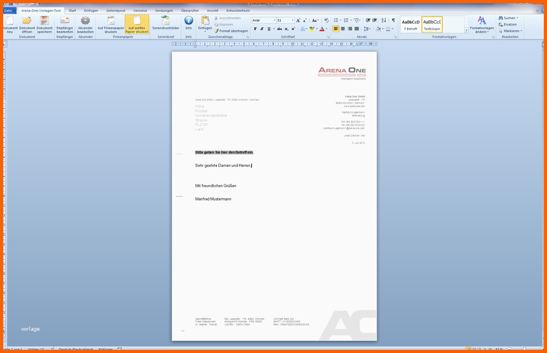This screenshot has height=353, width=547.
Task: Open the Entwicklertools tab
Action: [238, 11]
